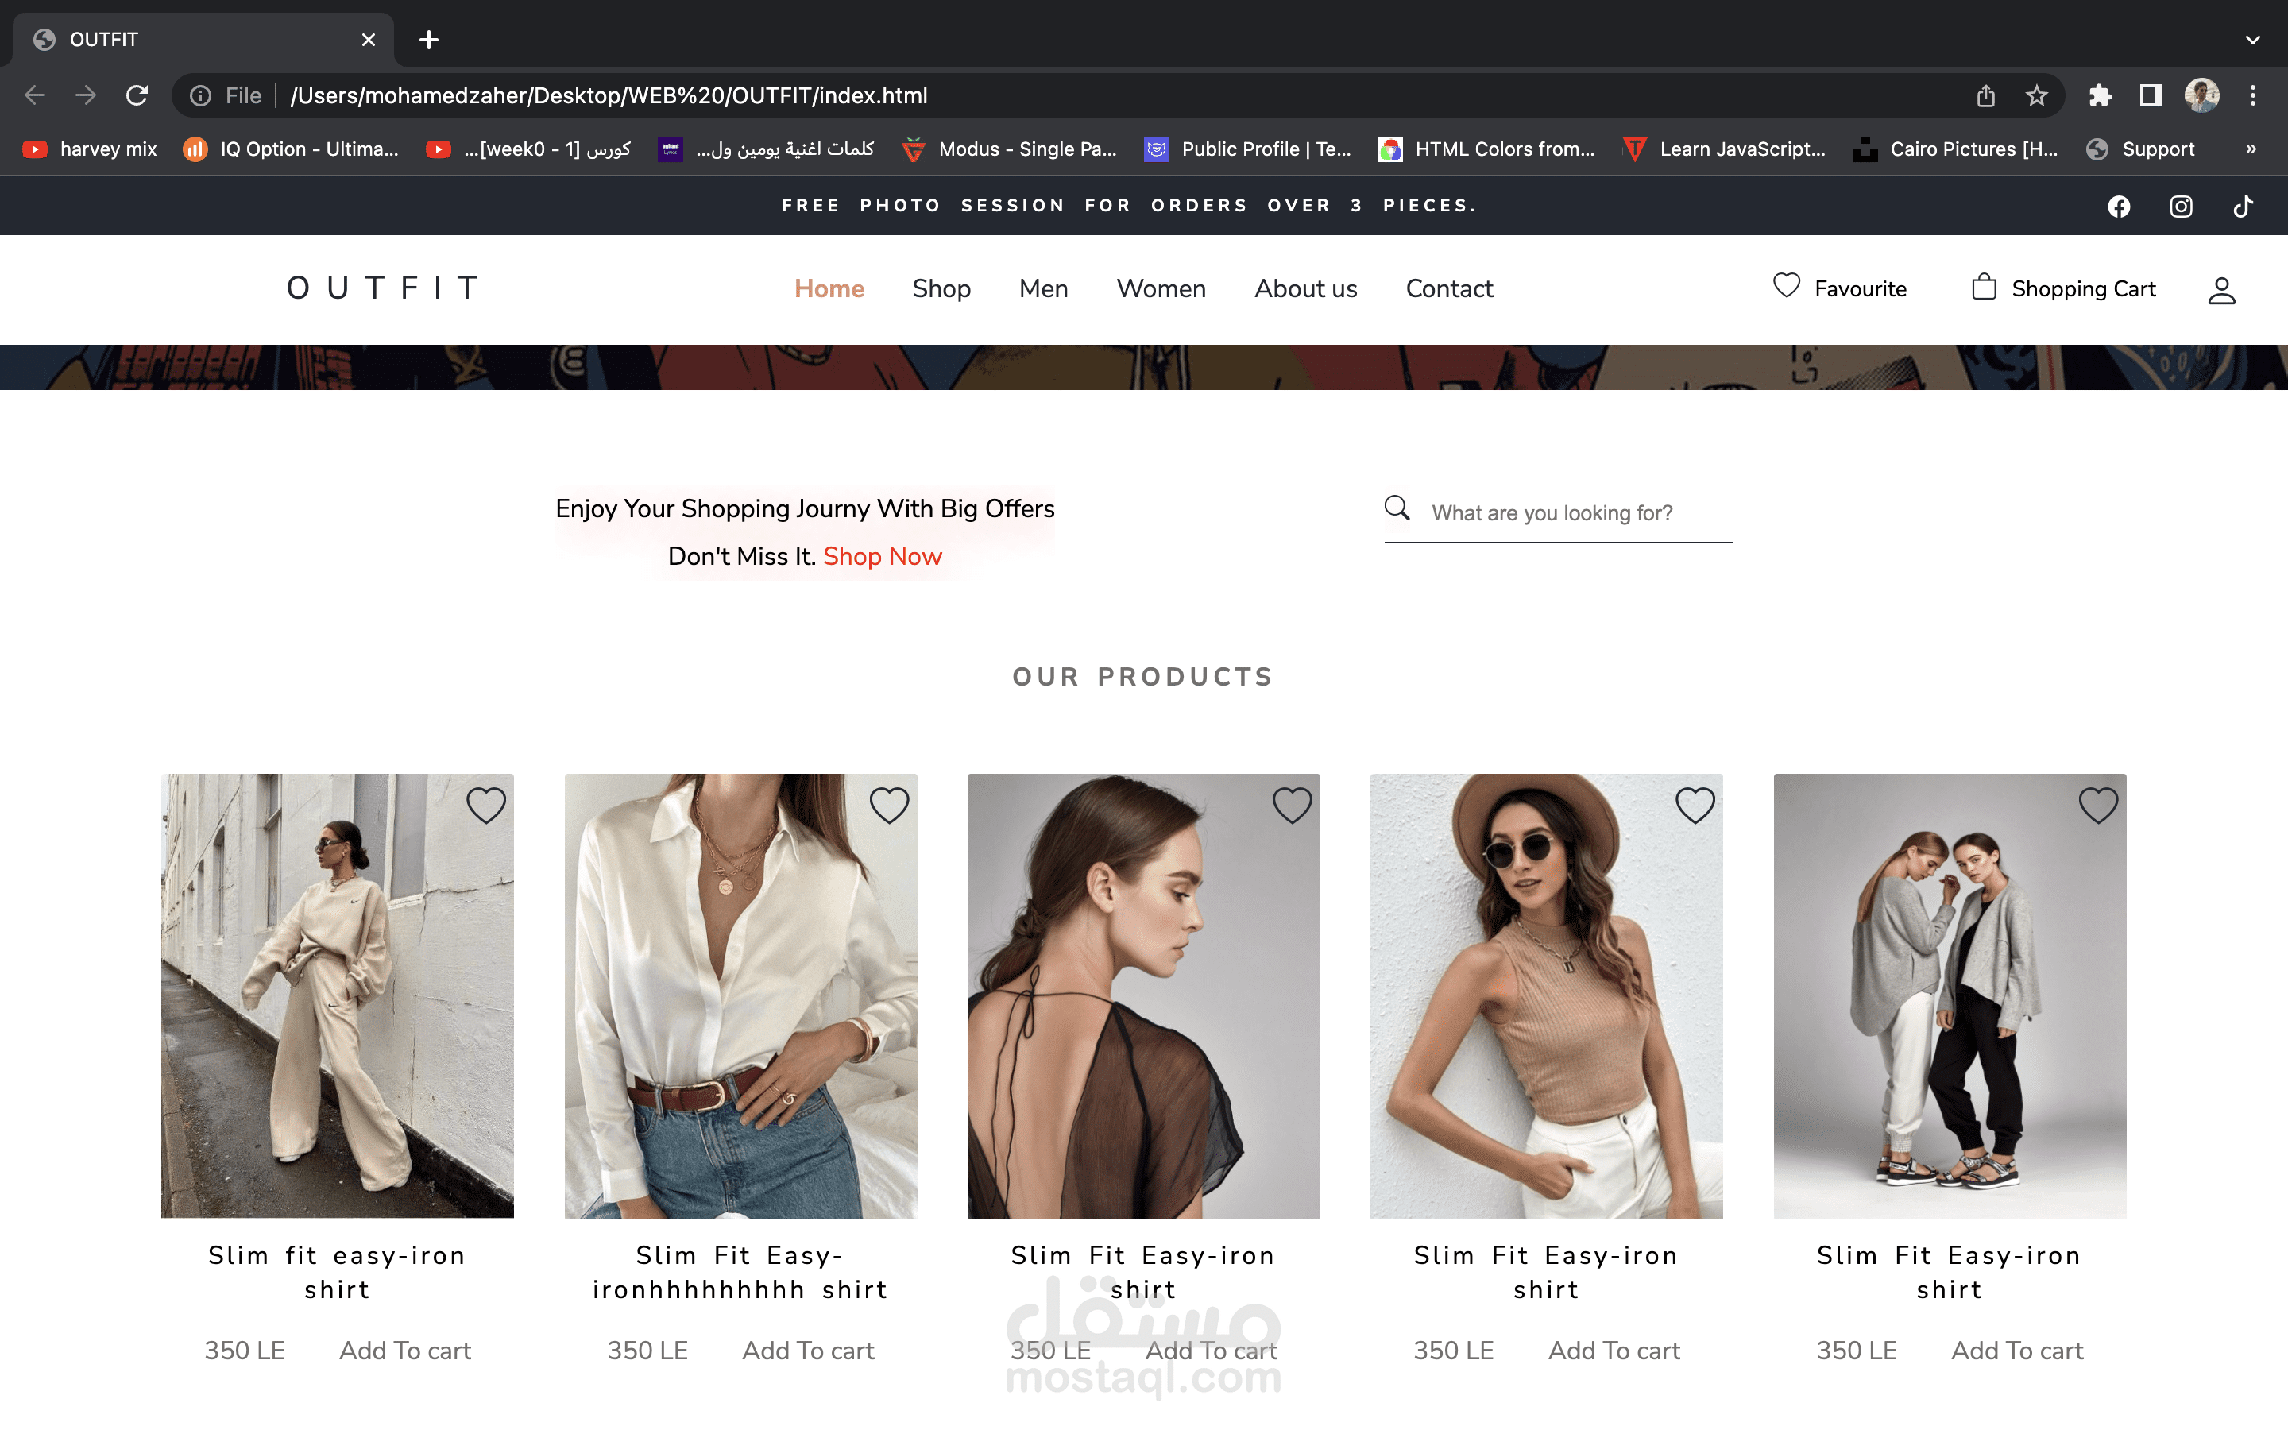Toggle heart on the two-models grey cardigan product
The height and width of the screenshot is (1430, 2288).
click(x=2097, y=806)
